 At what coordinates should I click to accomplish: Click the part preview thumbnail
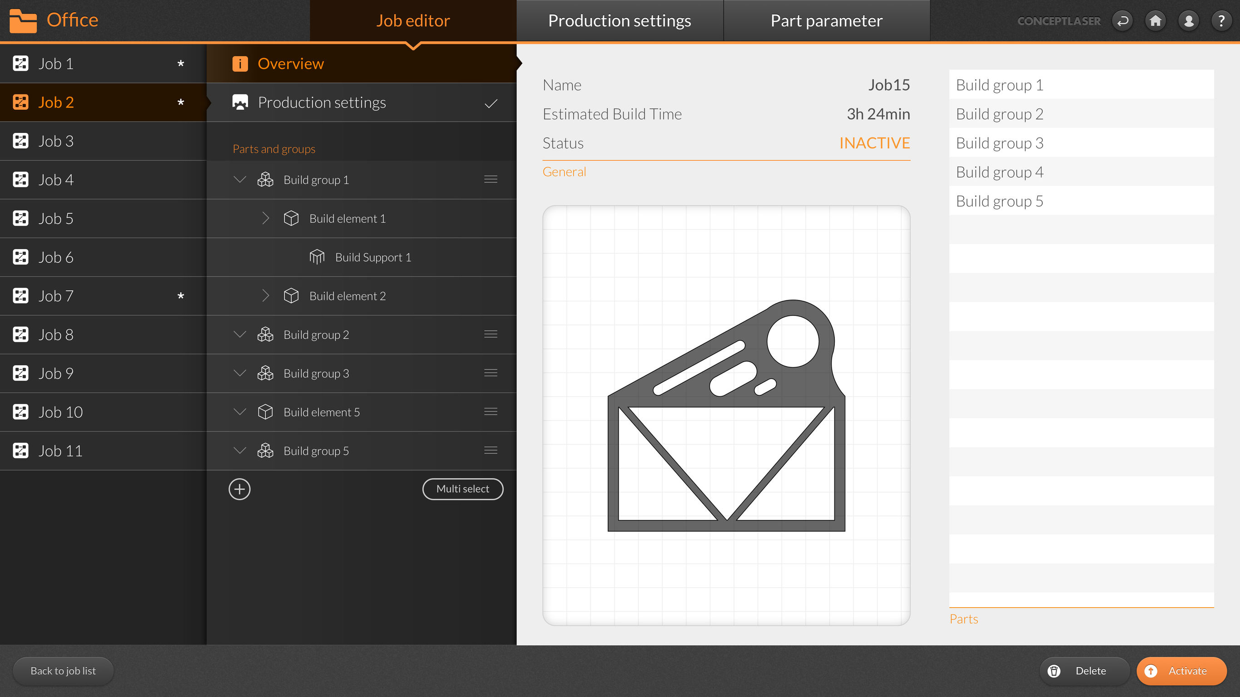(726, 416)
